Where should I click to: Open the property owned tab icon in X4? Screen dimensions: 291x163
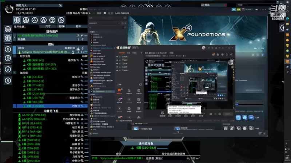coord(17,20)
